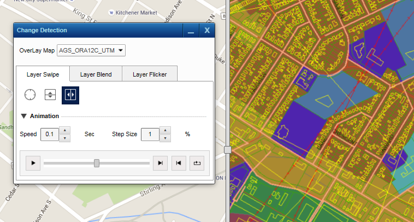Collapse the Animation section

[x=24, y=116]
